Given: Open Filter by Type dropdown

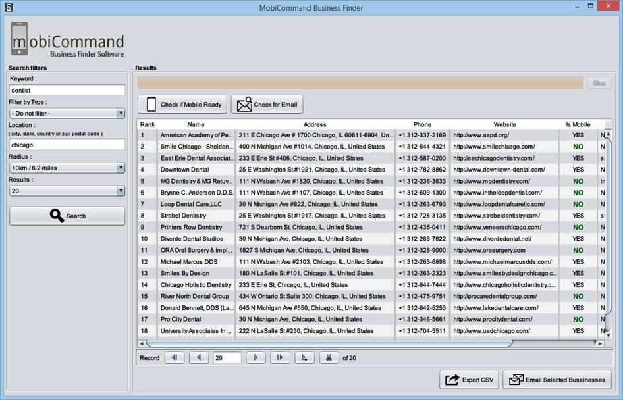Looking at the screenshot, I should pyautogui.click(x=67, y=114).
